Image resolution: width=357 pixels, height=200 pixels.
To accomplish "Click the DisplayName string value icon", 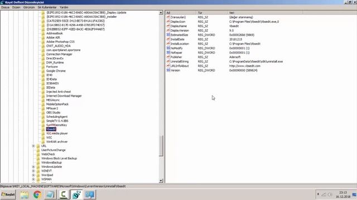I will 168,26.
